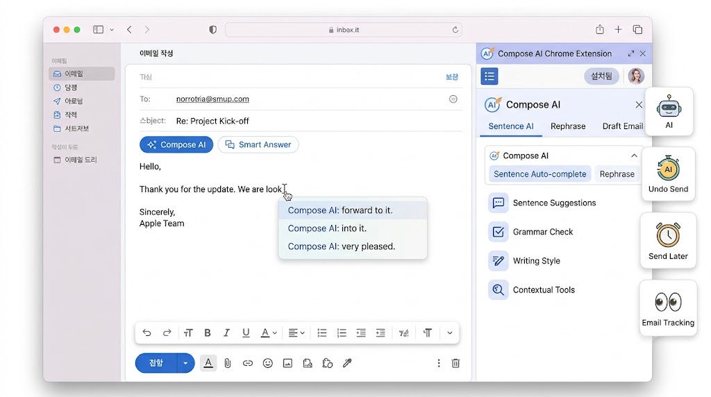
Task: Open the text alignment dropdown
Action: pyautogui.click(x=296, y=333)
